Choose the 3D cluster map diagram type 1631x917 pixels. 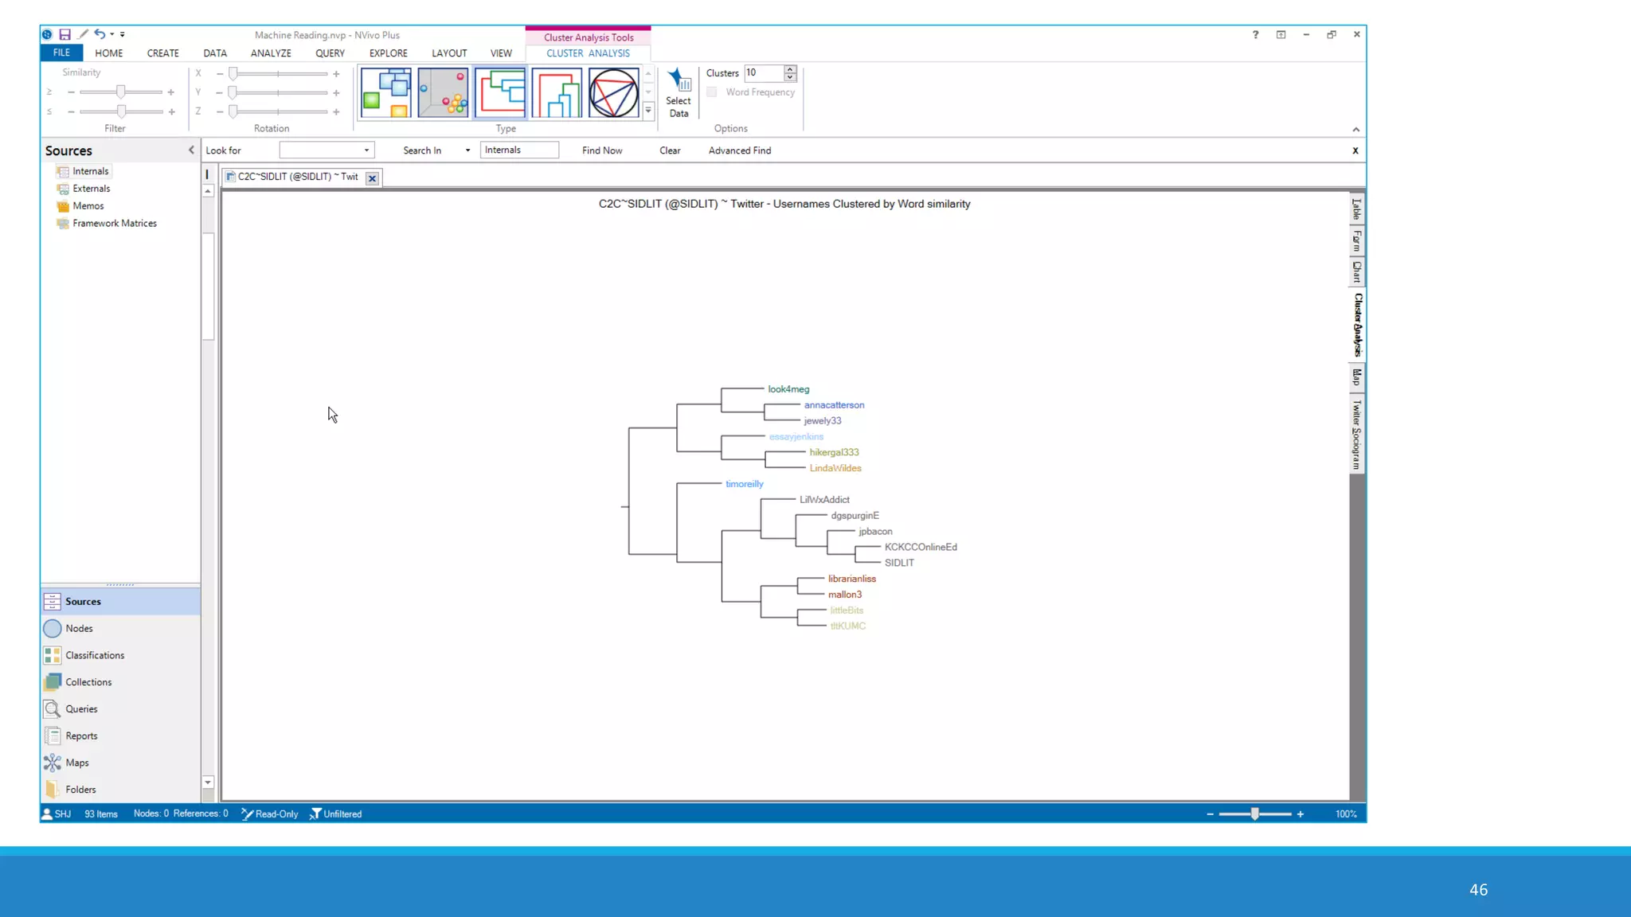444,92
